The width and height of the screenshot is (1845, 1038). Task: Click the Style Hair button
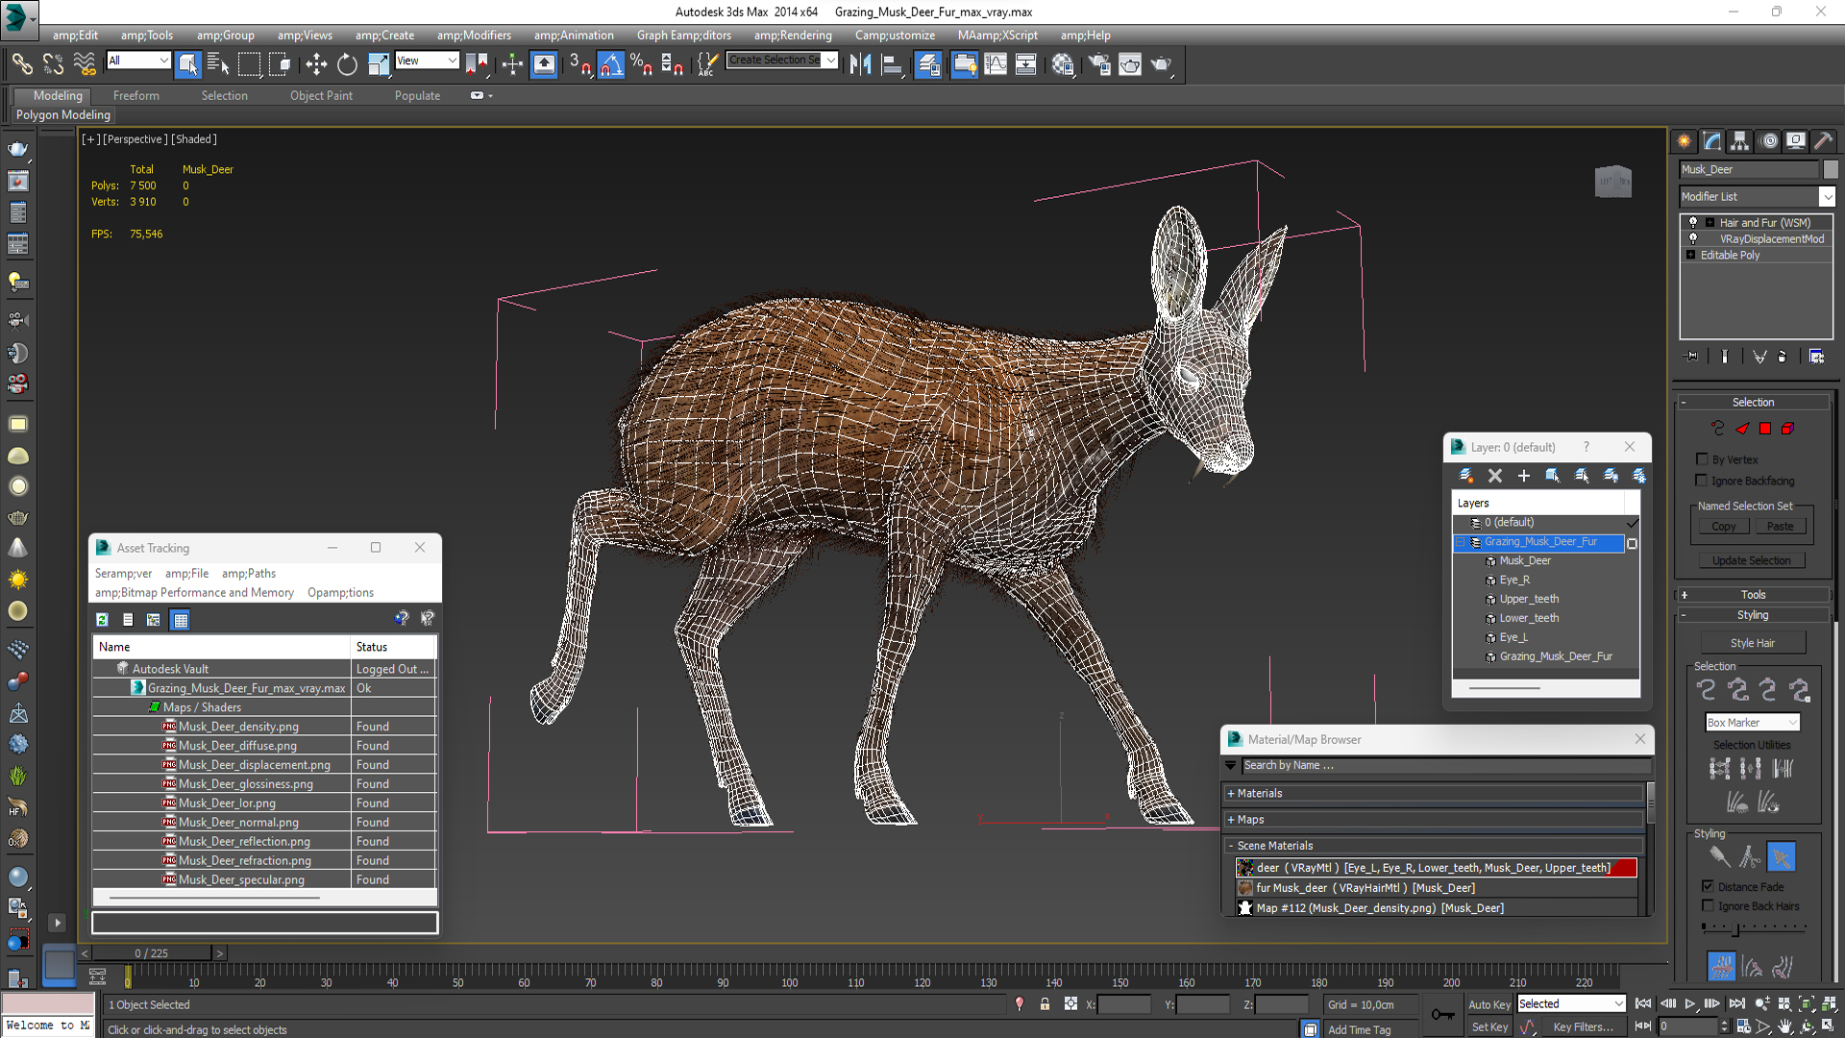coord(1753,643)
